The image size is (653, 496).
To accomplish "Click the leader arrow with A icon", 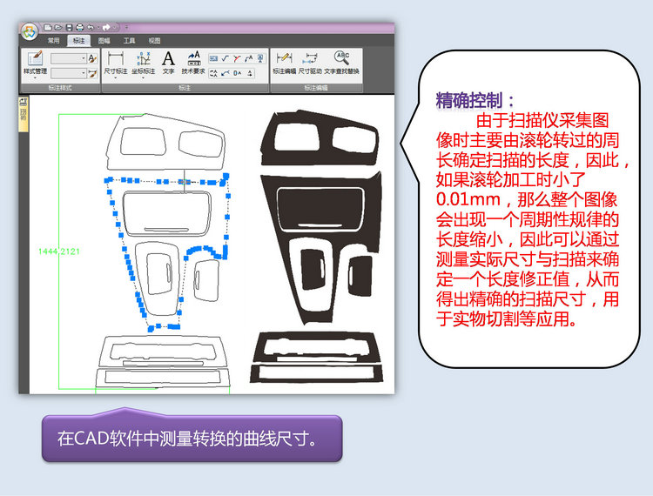I will click(249, 58).
